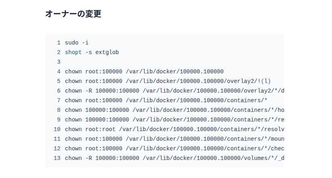
Task: Click the "-R" flag on line 6
Action: click(x=88, y=91)
